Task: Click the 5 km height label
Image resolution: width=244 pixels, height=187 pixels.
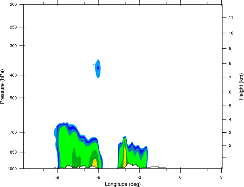Action: [230, 106]
